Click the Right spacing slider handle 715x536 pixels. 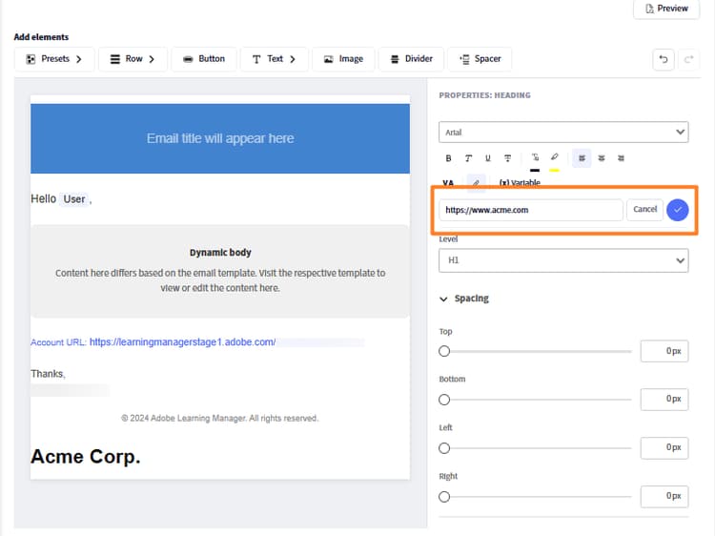coord(444,497)
